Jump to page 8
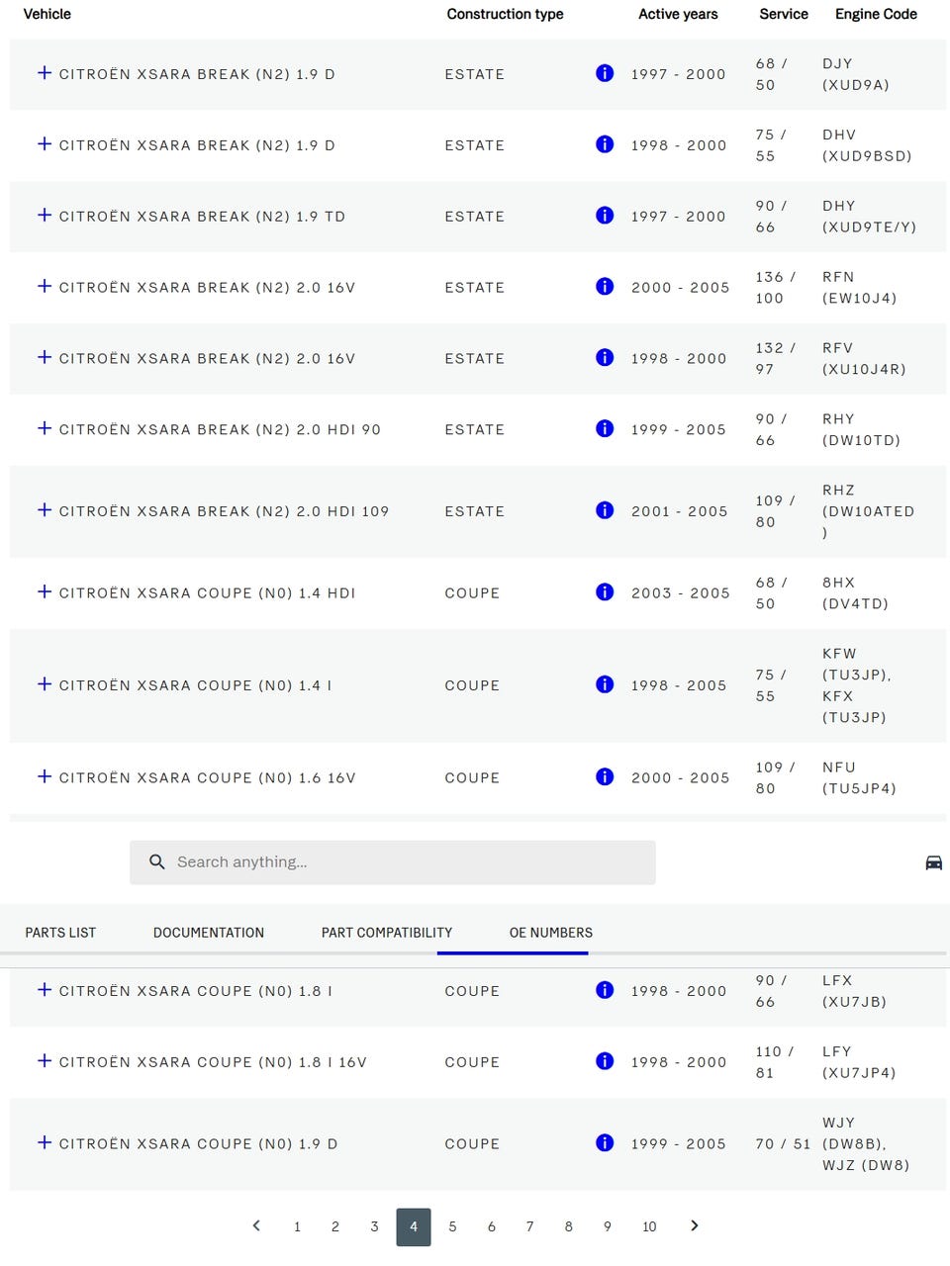The height and width of the screenshot is (1266, 950). pos(568,1226)
